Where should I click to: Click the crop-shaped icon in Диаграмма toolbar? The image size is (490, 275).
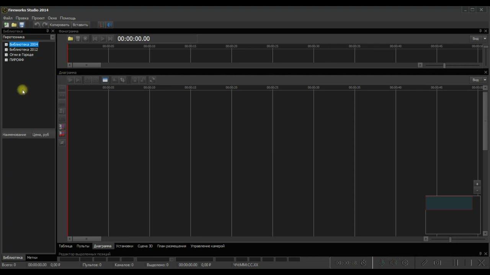[122, 80]
